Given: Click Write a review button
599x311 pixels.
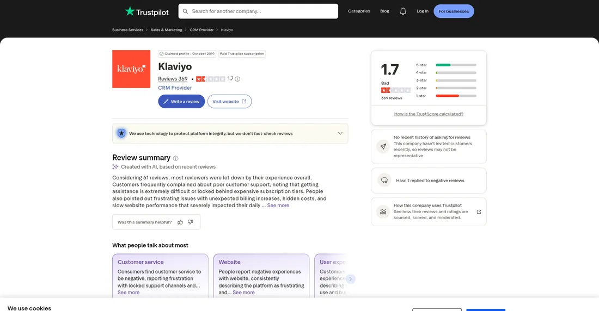Looking at the screenshot, I should click(x=181, y=102).
